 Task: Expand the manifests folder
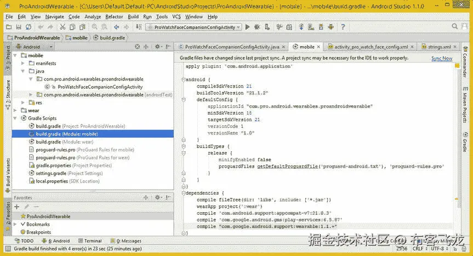coord(23,64)
